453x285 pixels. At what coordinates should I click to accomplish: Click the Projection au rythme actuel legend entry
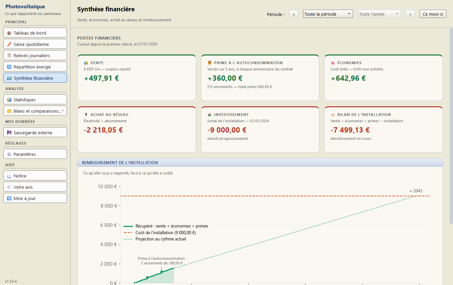pos(155,239)
